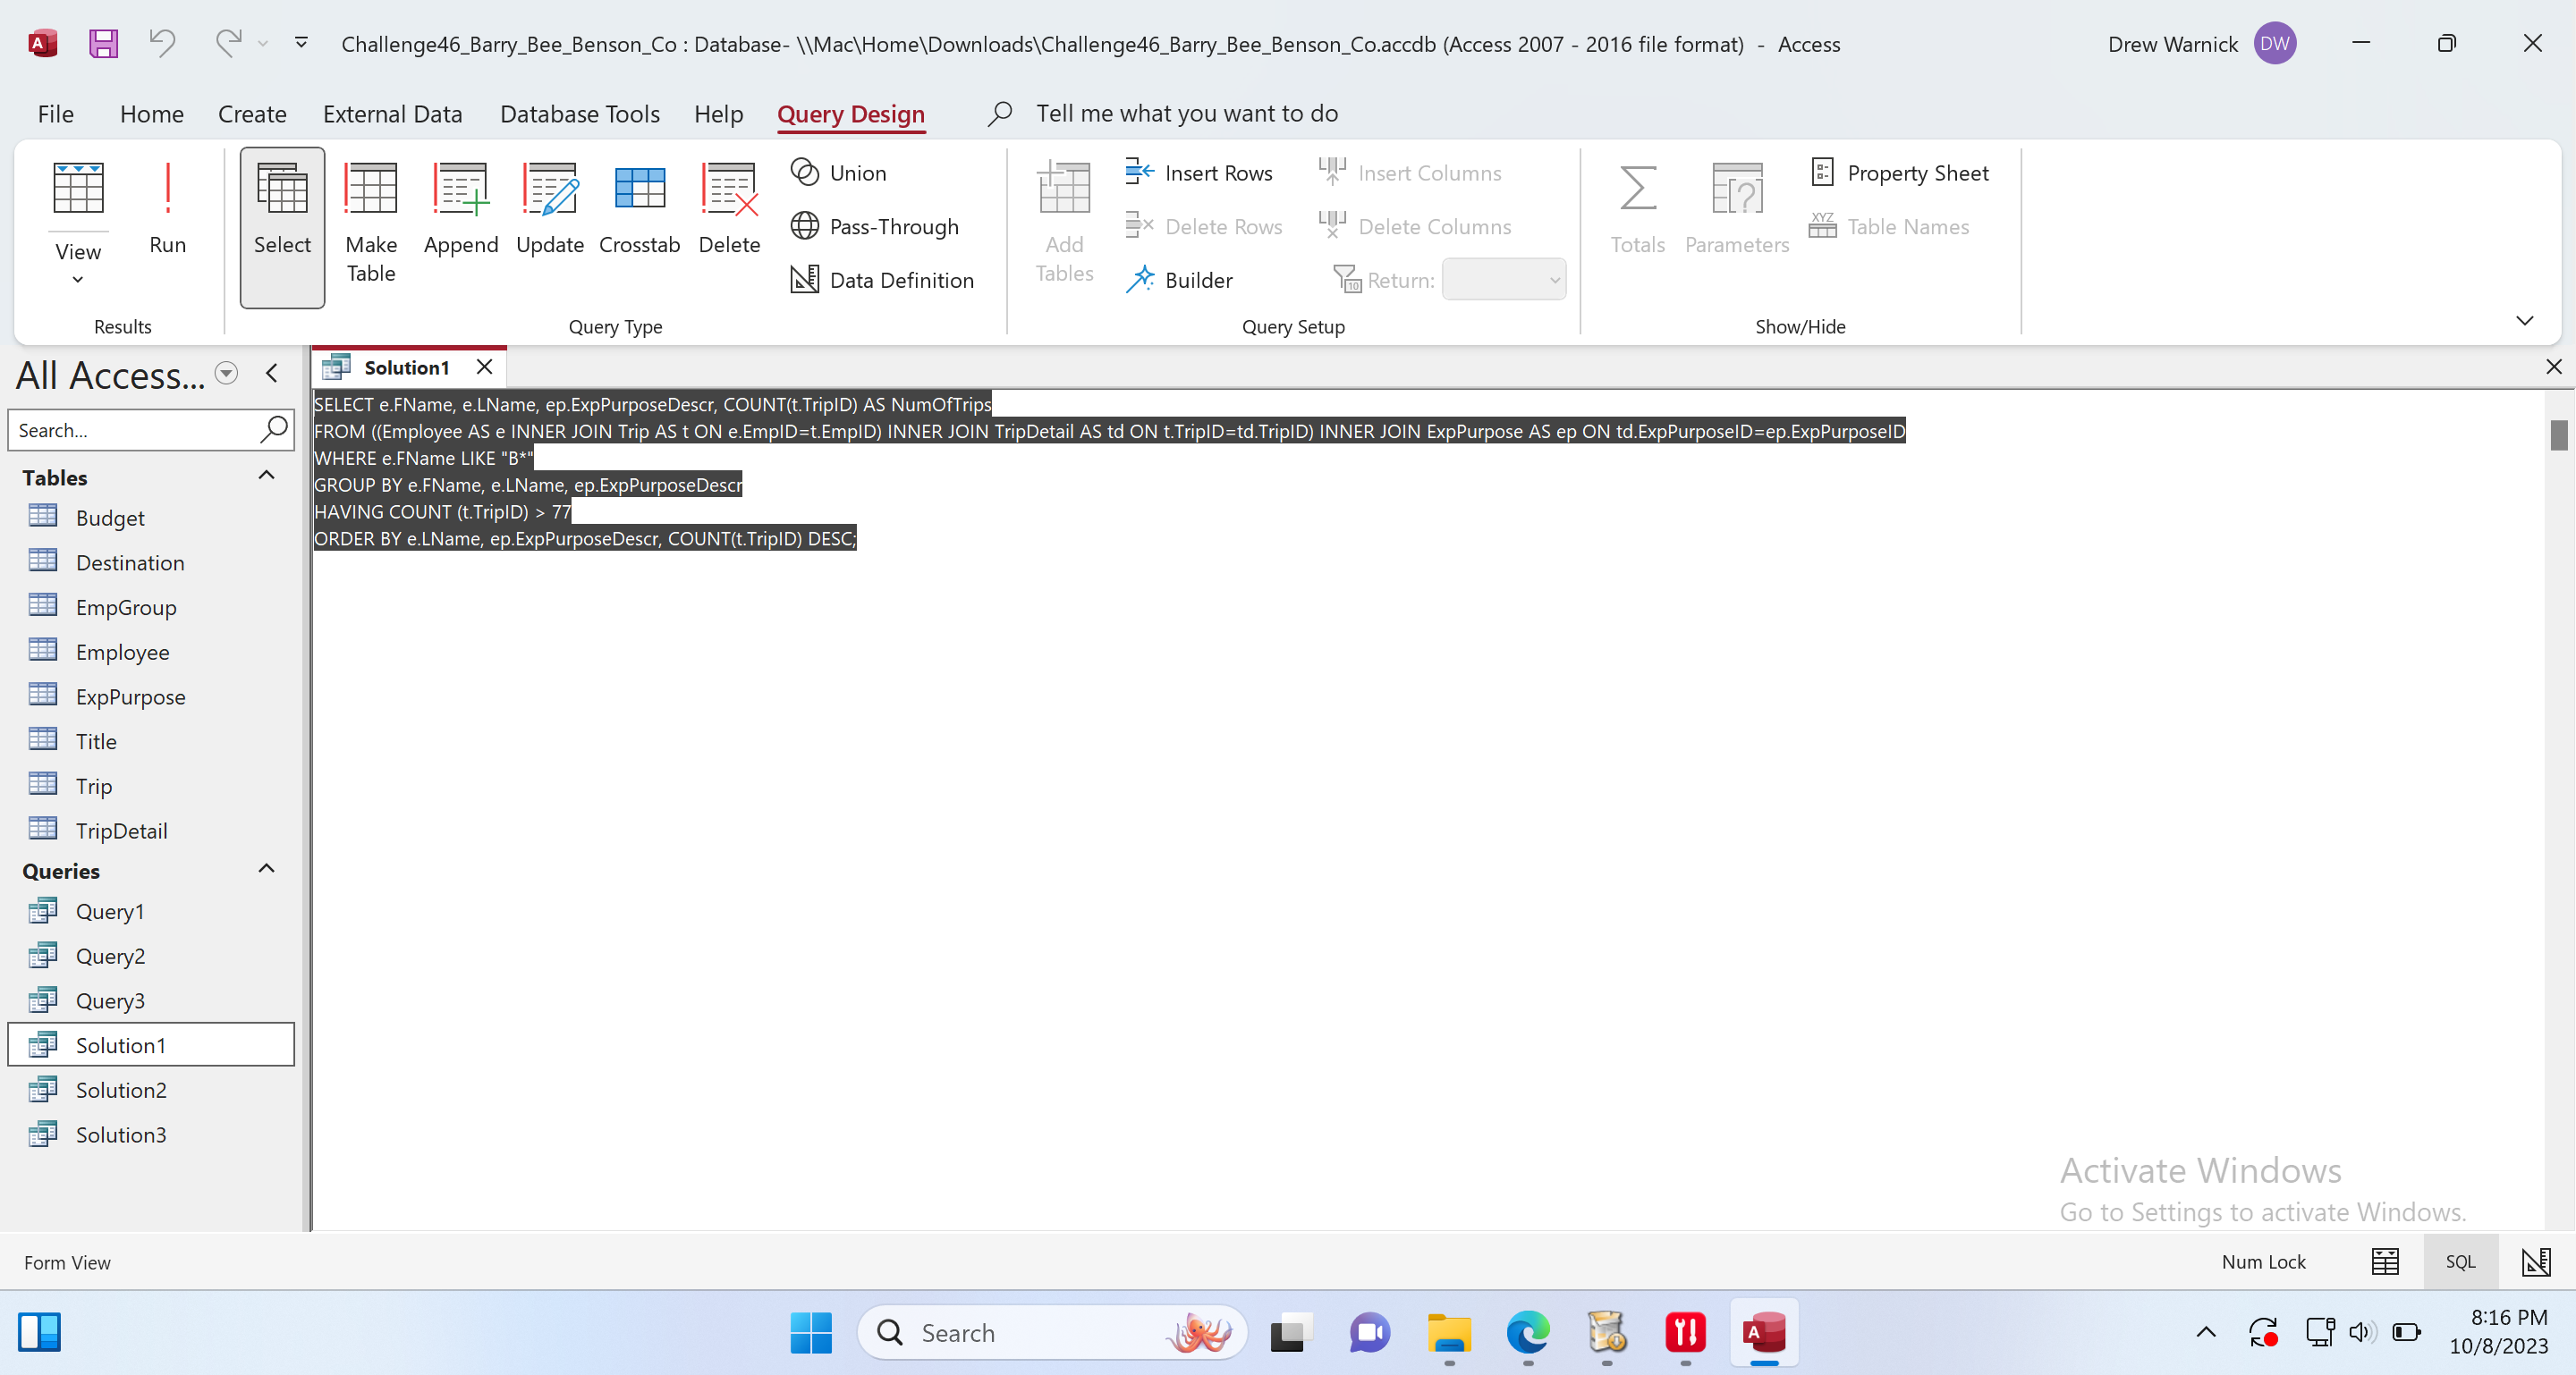Viewport: 2576px width, 1375px height.
Task: Select the Make Table query type
Action: [370, 222]
